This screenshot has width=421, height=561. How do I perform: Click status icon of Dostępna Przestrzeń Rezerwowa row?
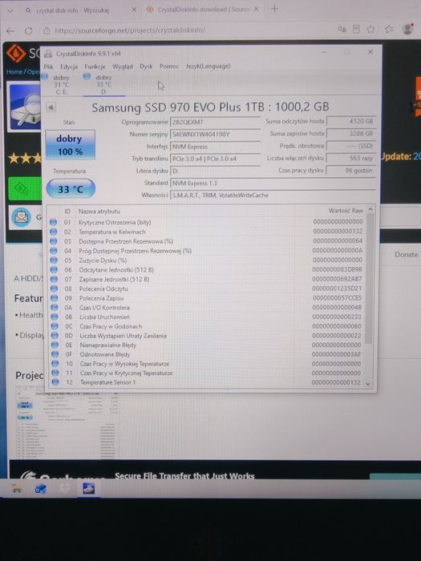point(54,241)
